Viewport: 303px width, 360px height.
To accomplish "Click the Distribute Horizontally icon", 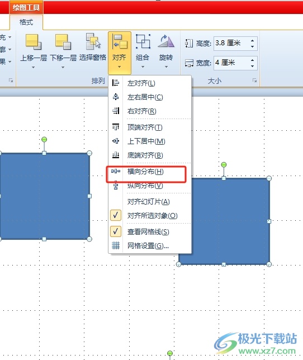I will 116,171.
